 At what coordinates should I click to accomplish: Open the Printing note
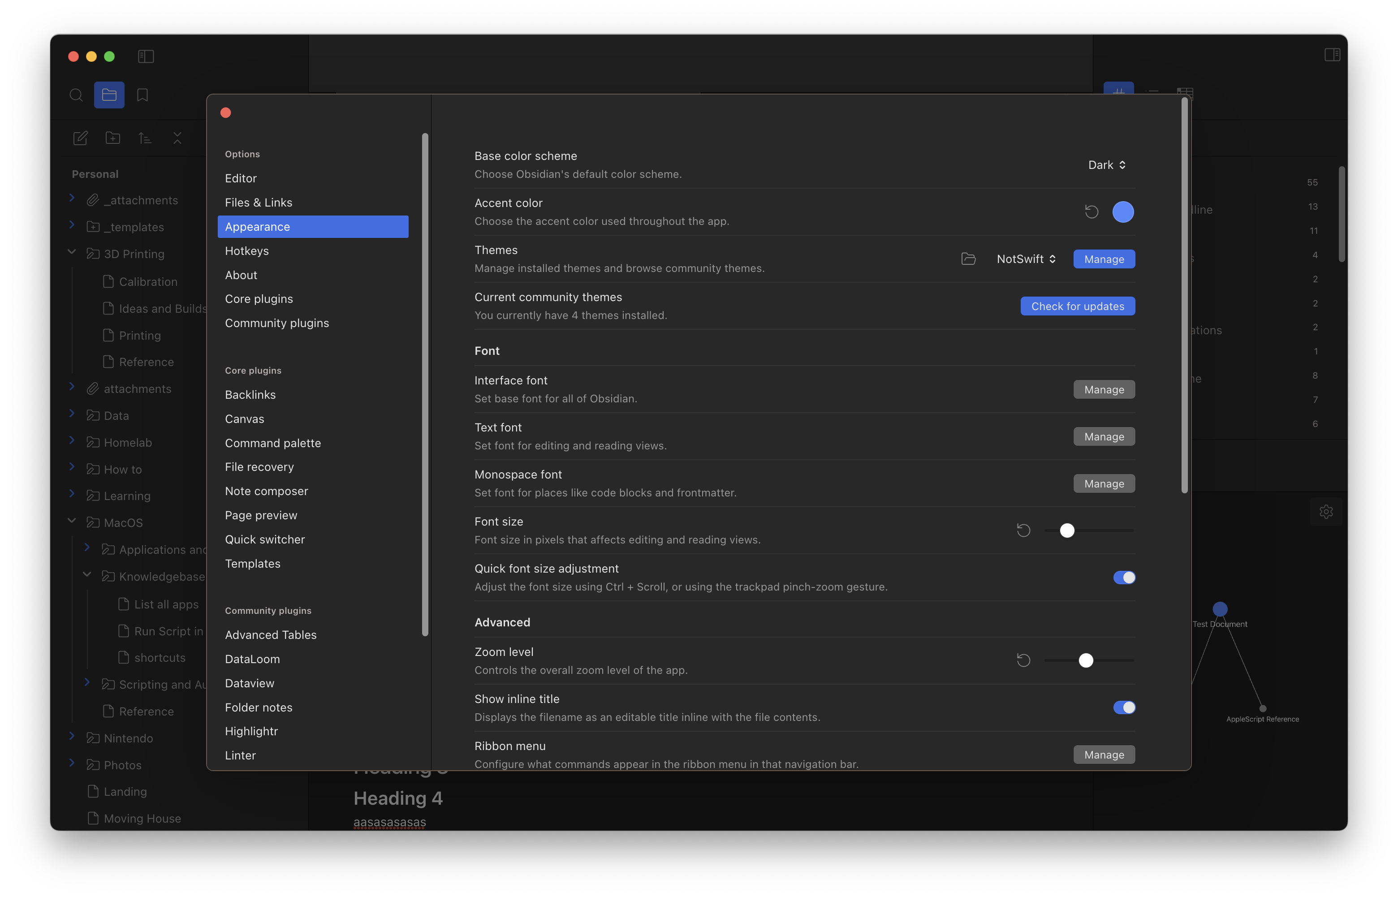click(x=140, y=336)
